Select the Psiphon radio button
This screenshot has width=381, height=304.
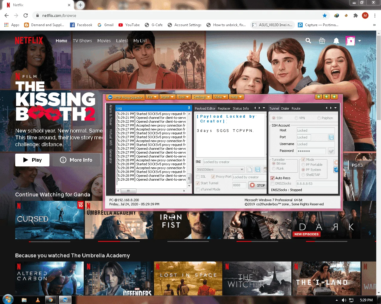point(319,118)
